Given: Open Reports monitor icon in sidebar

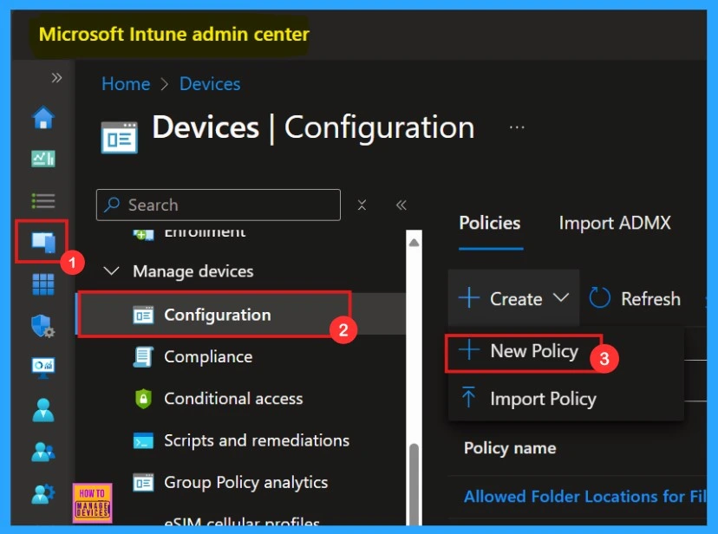Looking at the screenshot, I should click(43, 368).
